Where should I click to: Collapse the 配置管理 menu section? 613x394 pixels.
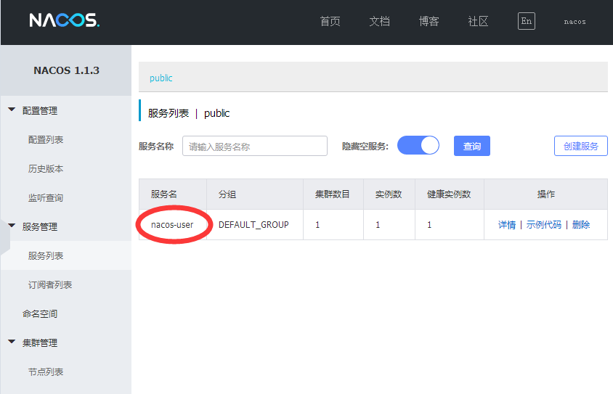(x=12, y=110)
